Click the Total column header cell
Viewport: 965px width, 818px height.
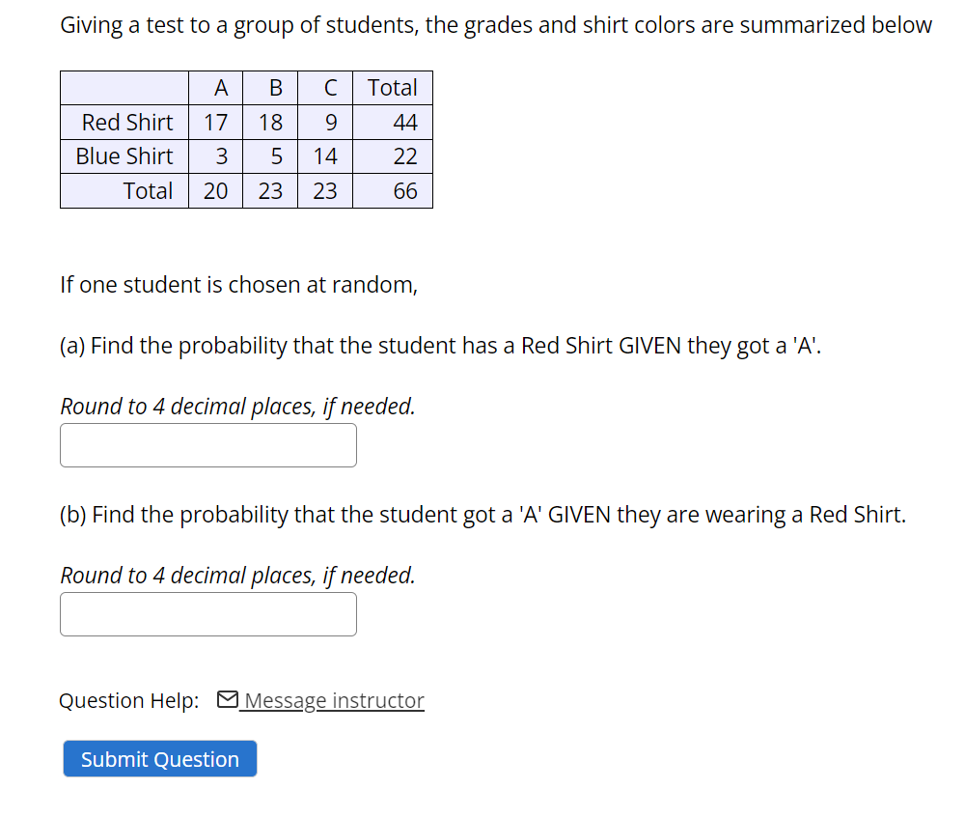393,88
